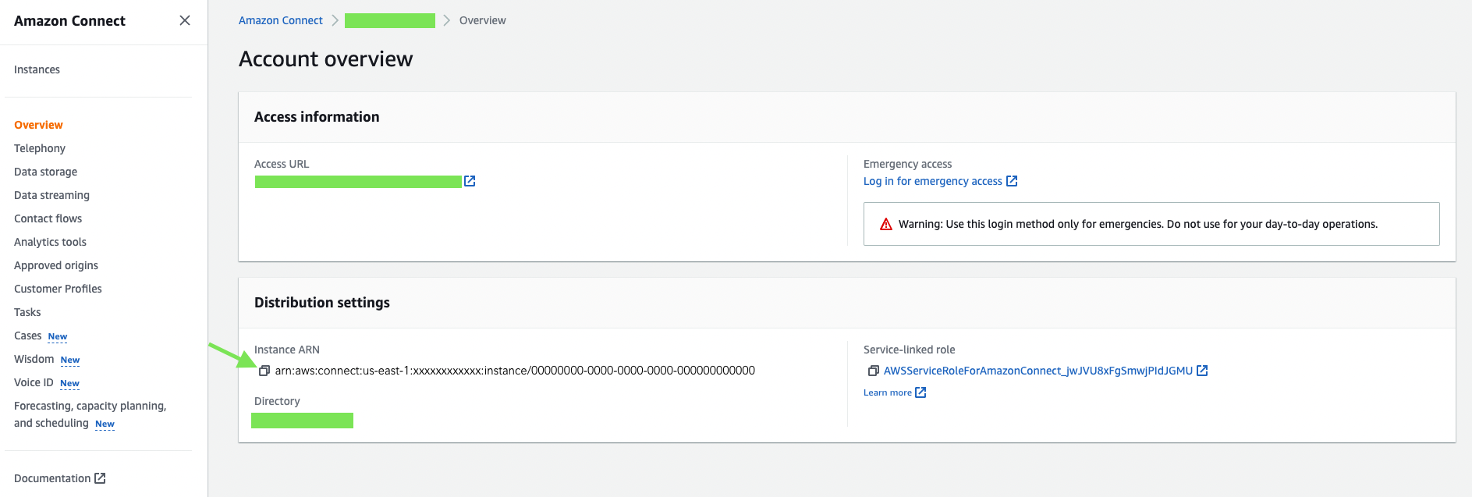Click the emergency login warning message
Screen dimensions: 1472x497
1138,224
